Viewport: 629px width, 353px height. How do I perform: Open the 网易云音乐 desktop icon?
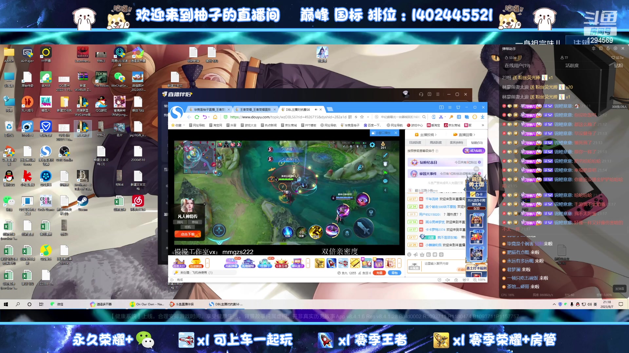point(138,203)
